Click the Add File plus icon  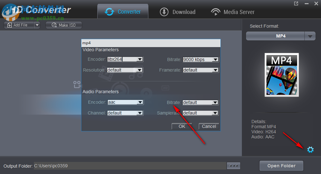click(10, 25)
